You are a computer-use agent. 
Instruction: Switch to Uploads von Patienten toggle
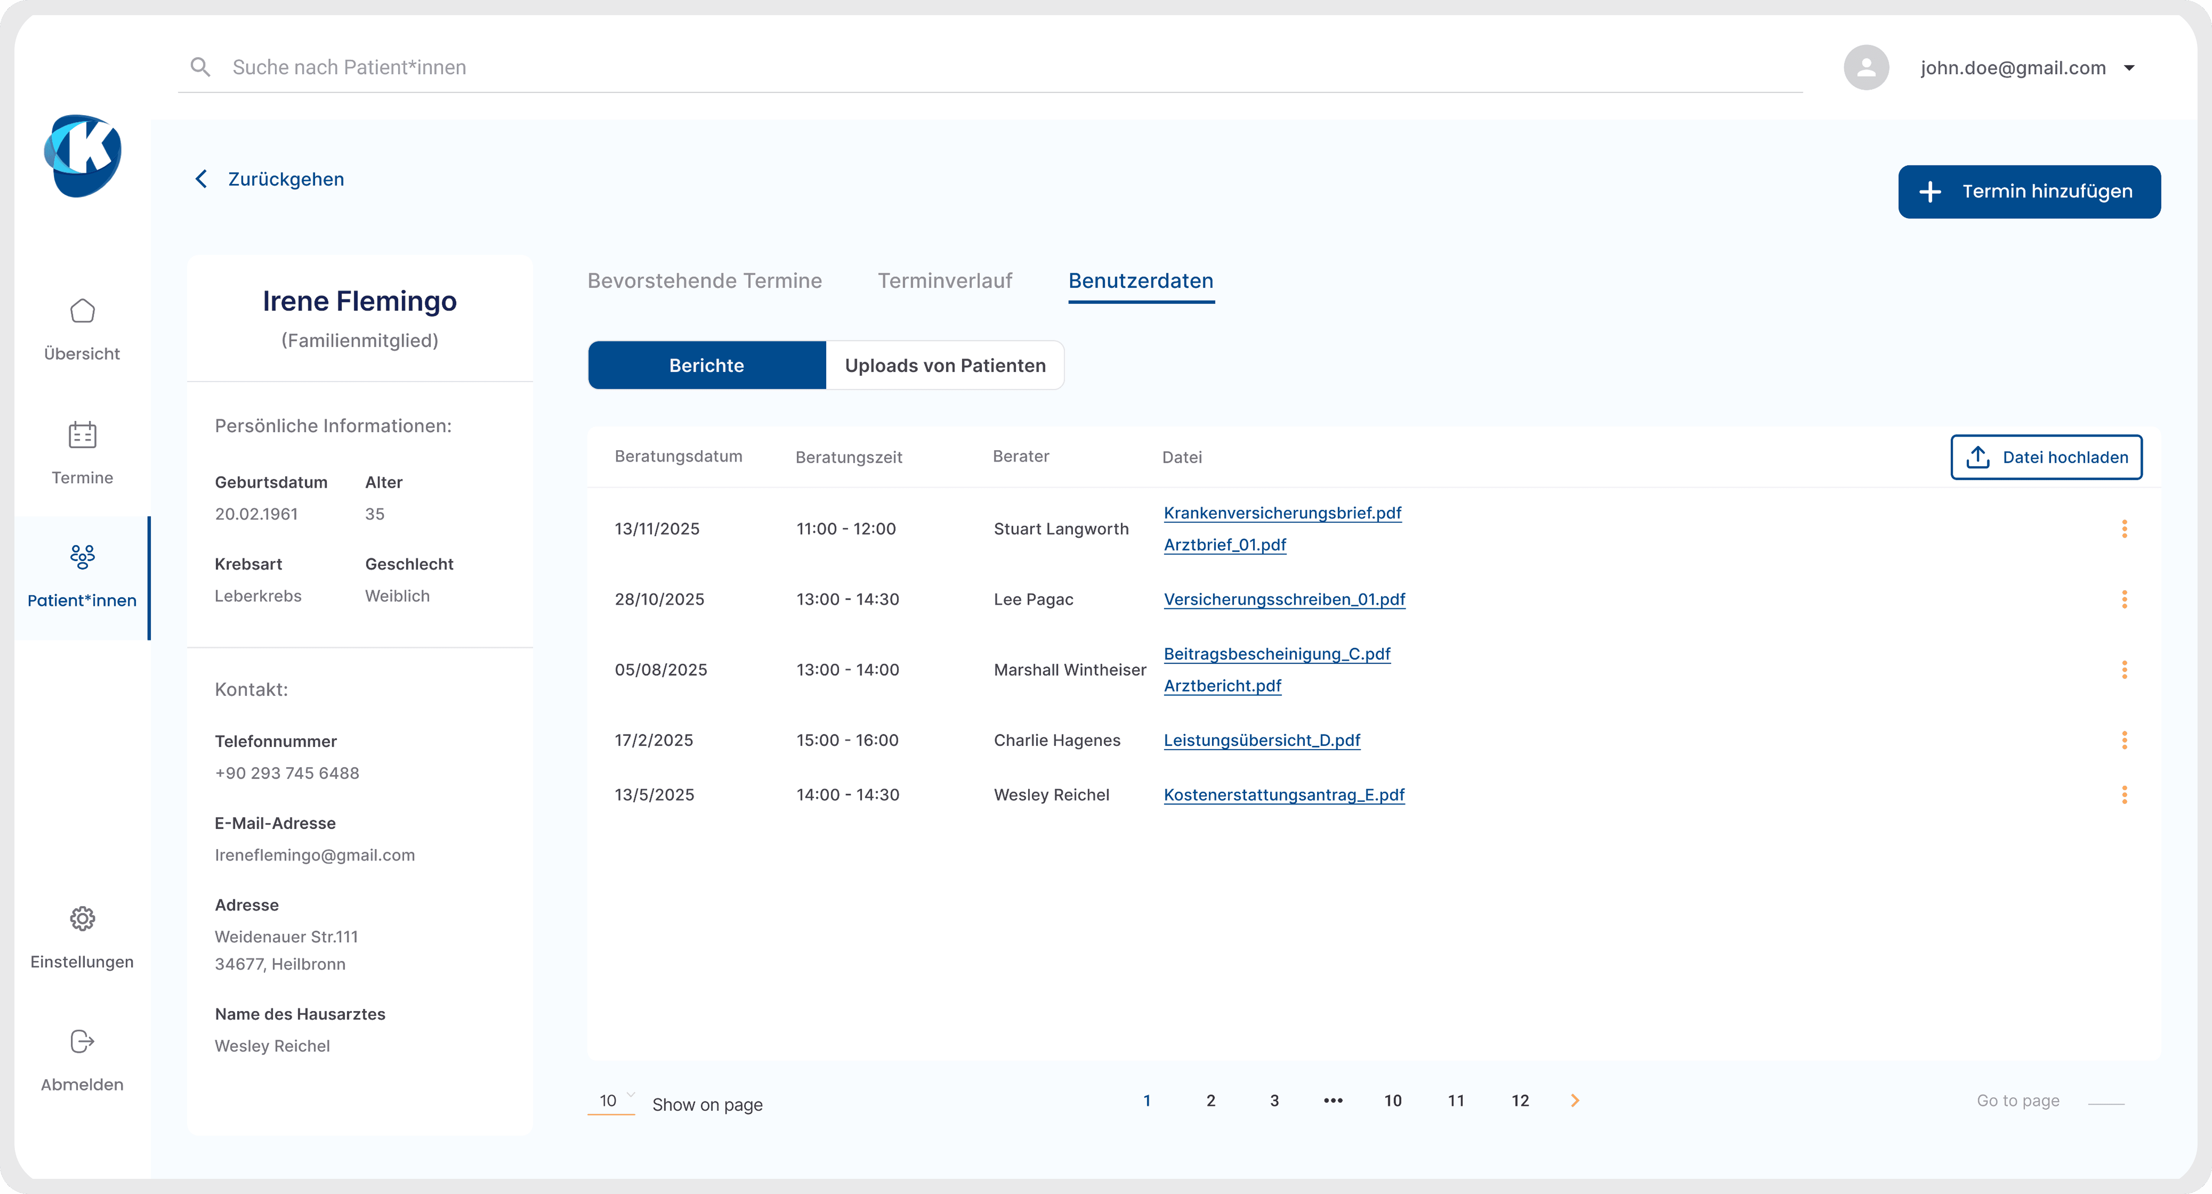tap(945, 366)
